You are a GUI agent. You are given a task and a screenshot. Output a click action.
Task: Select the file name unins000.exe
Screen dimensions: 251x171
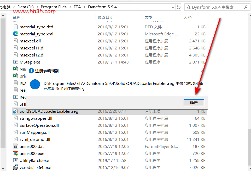click(x=32, y=153)
